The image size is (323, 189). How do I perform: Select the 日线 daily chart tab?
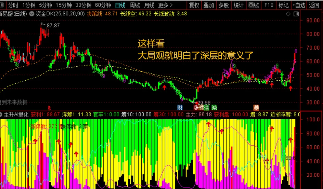click(120, 5)
